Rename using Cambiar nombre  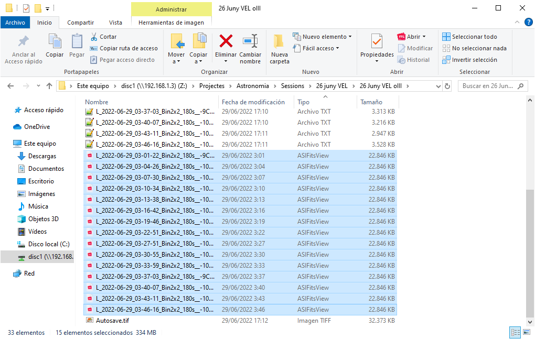[250, 49]
